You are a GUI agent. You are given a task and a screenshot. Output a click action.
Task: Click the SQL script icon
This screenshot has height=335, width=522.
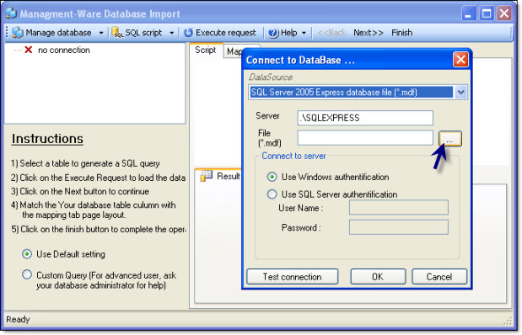point(117,33)
